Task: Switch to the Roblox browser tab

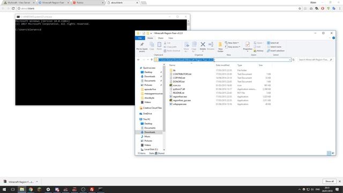Action: coord(88,3)
